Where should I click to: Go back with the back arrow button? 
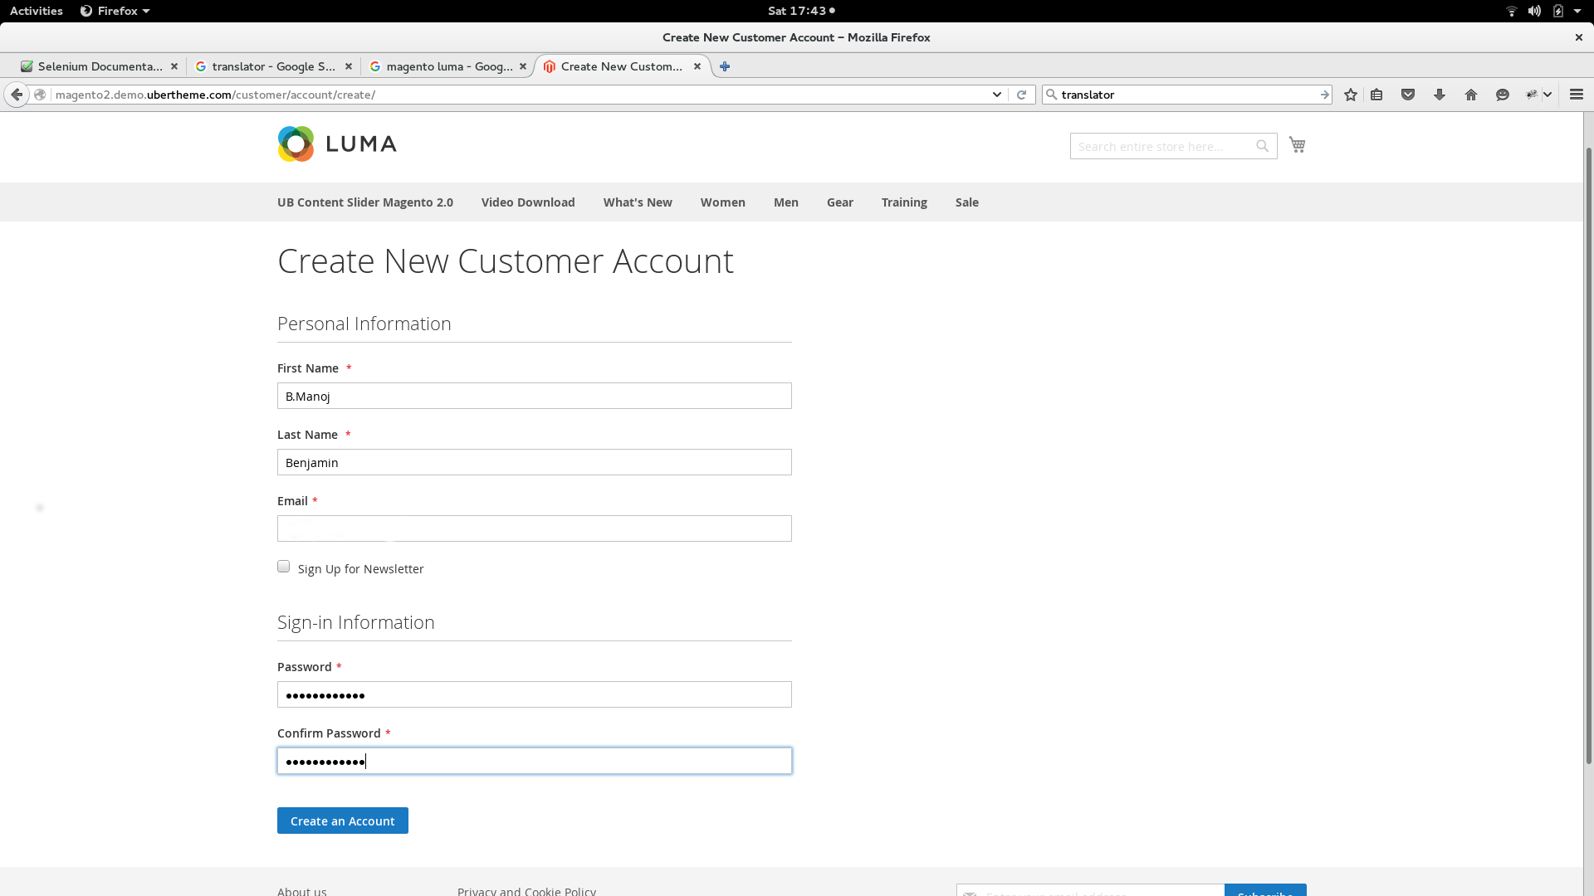coord(17,95)
